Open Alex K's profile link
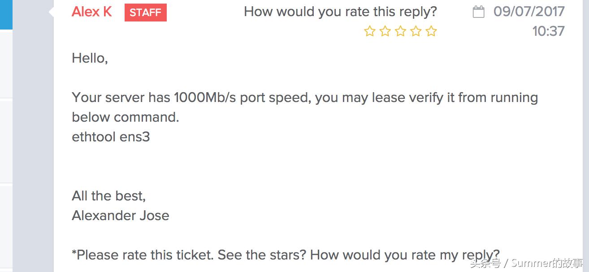Viewport: 589px width, 272px height. [x=91, y=12]
